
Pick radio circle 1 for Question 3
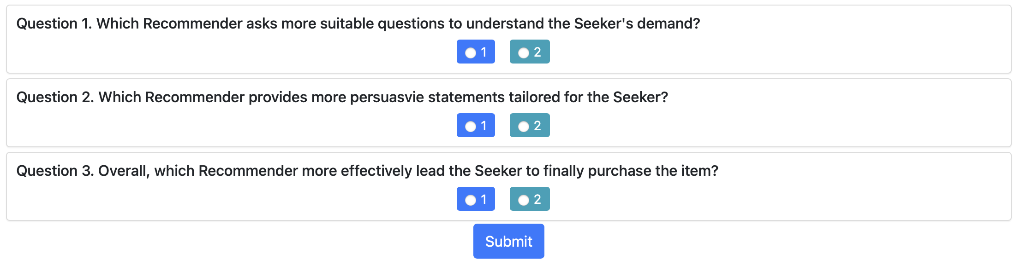tap(471, 200)
